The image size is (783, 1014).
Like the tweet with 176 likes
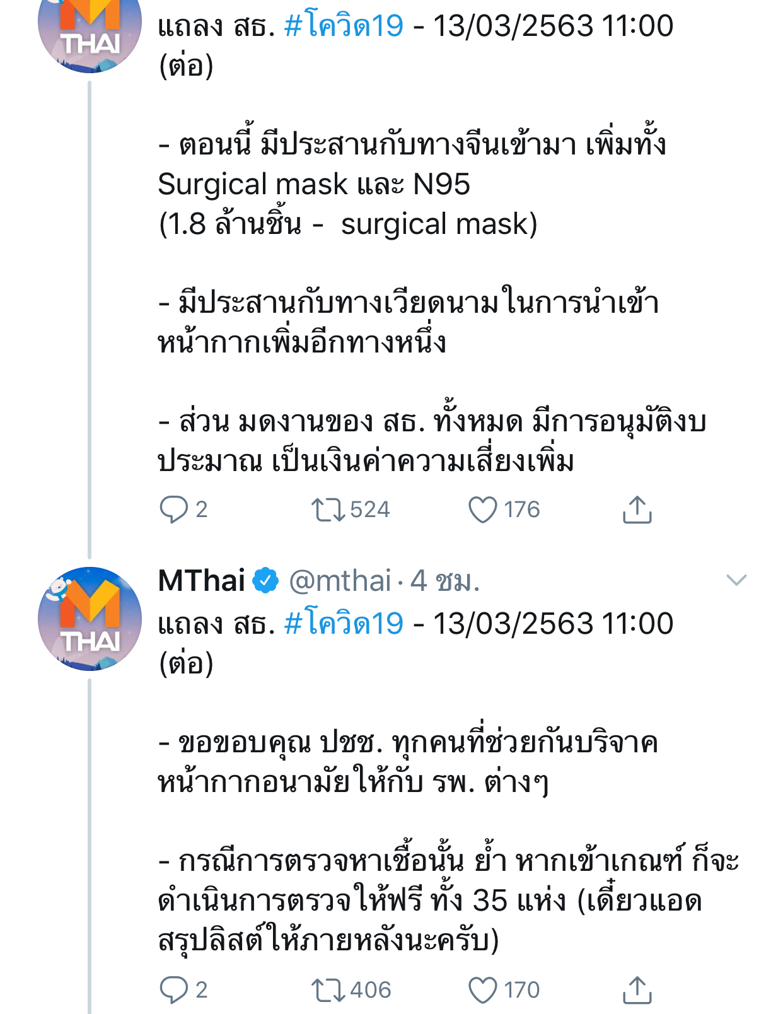(483, 510)
